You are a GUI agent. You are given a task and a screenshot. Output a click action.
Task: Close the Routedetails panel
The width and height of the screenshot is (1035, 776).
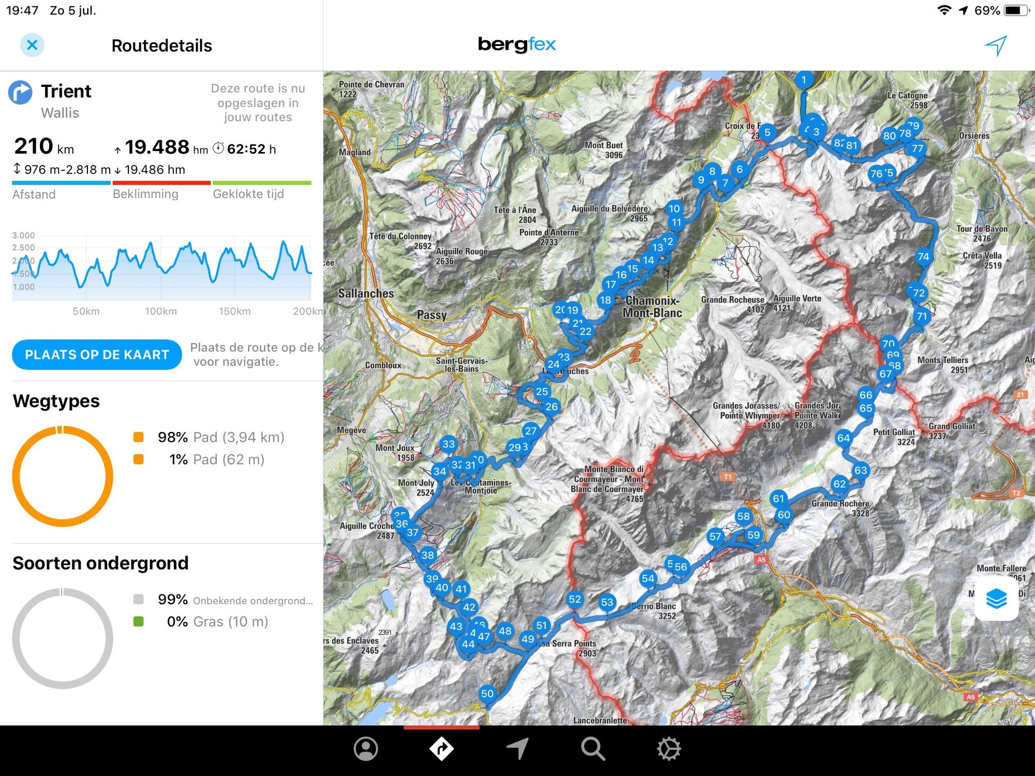tap(33, 45)
